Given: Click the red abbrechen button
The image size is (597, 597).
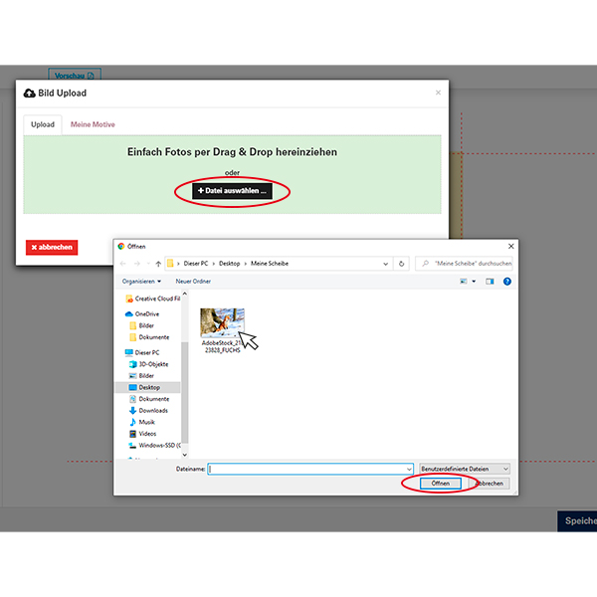Looking at the screenshot, I should [x=52, y=247].
